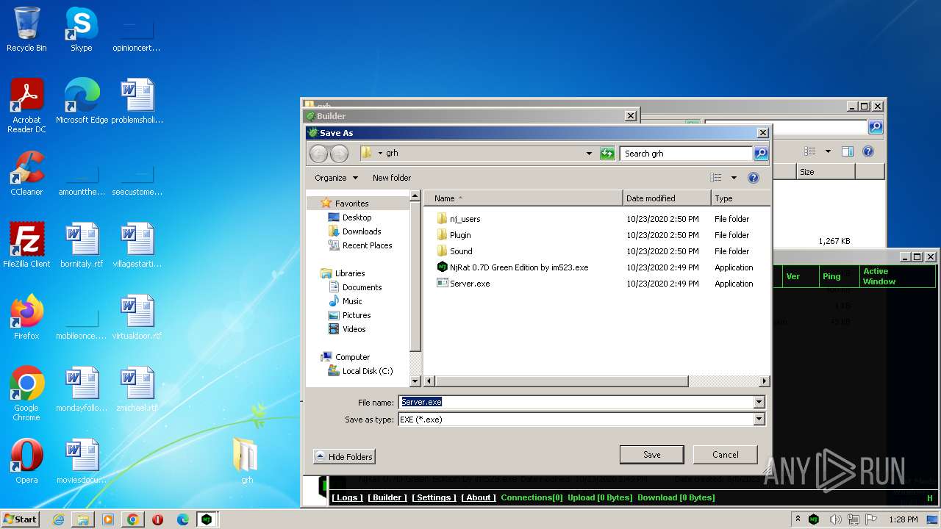Open mondayfollo document on desktop

pos(82,389)
